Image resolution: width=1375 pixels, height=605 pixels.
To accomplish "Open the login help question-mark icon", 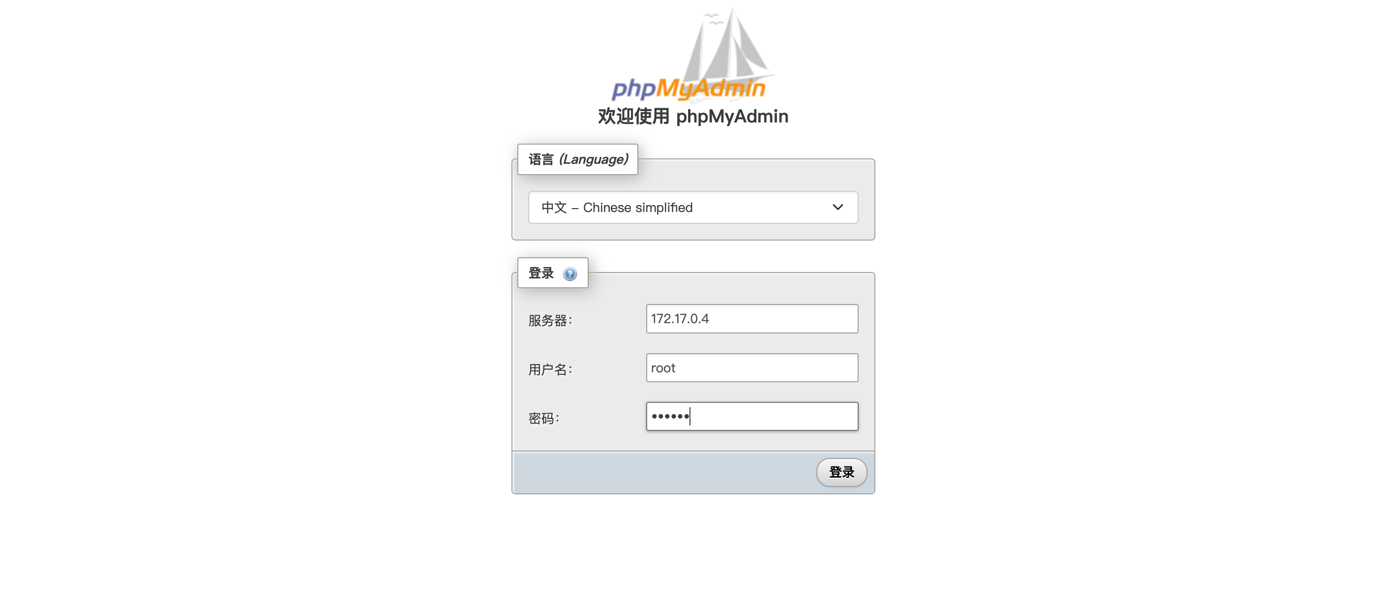I will pos(570,274).
